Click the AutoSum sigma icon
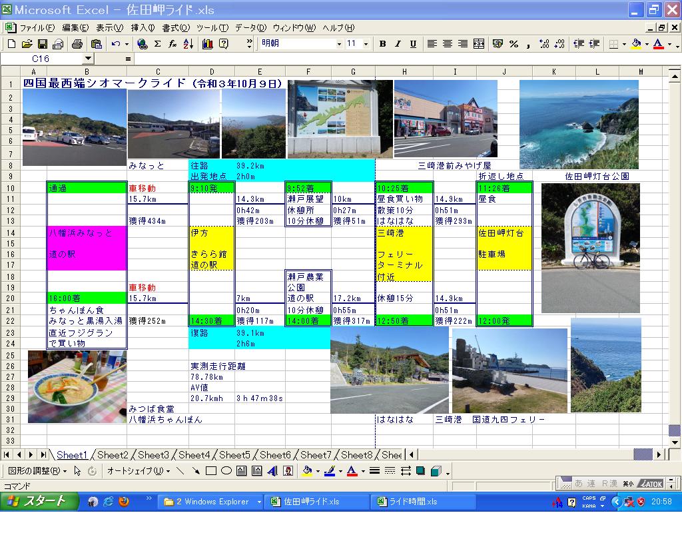682x533 pixels. coord(157,44)
